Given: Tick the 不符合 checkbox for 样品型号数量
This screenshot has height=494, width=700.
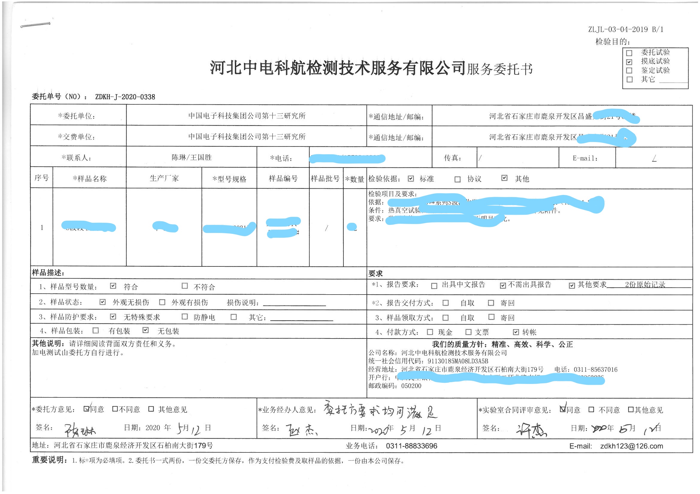Looking at the screenshot, I should [184, 286].
